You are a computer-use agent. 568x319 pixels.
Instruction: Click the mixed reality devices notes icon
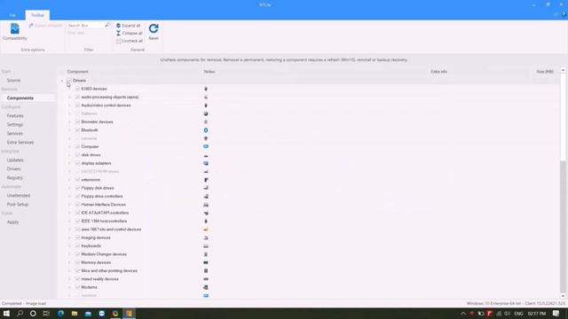tap(206, 279)
